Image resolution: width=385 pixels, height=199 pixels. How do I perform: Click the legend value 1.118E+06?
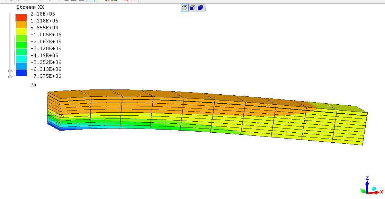pyautogui.click(x=44, y=21)
